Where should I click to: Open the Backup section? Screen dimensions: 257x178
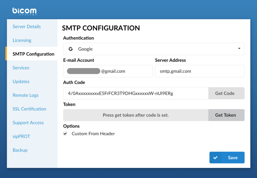[20, 150]
